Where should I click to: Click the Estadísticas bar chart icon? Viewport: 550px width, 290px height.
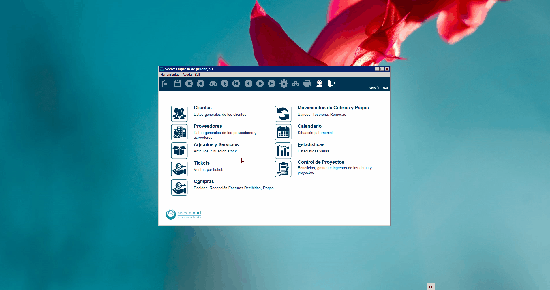(x=283, y=150)
